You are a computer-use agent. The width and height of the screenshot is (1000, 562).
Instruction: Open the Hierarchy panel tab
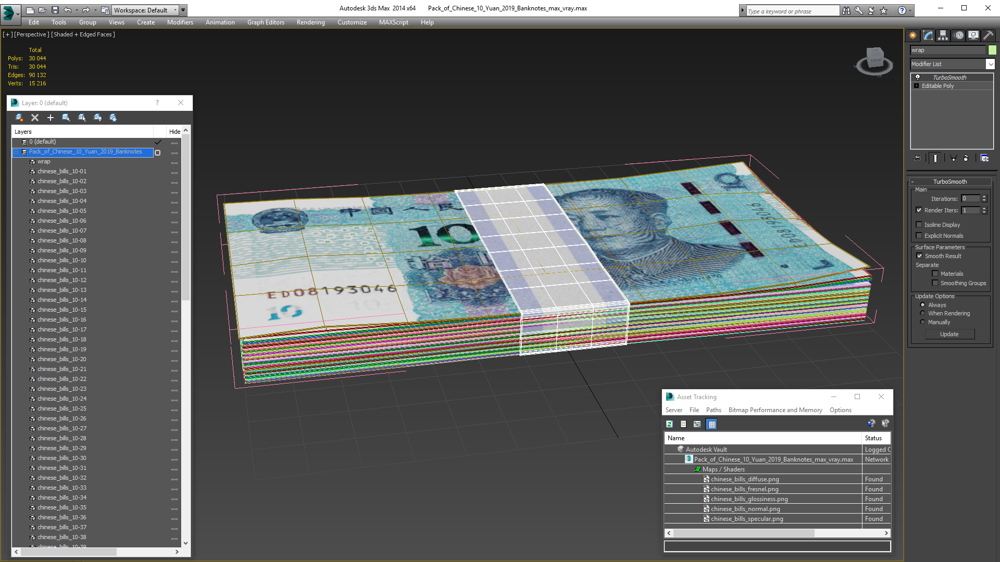tap(943, 35)
